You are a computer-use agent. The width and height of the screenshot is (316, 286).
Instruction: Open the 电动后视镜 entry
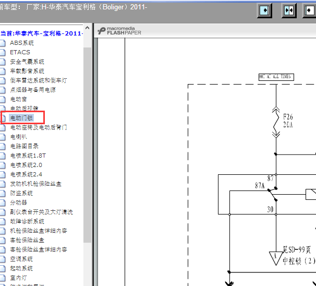click(24, 109)
